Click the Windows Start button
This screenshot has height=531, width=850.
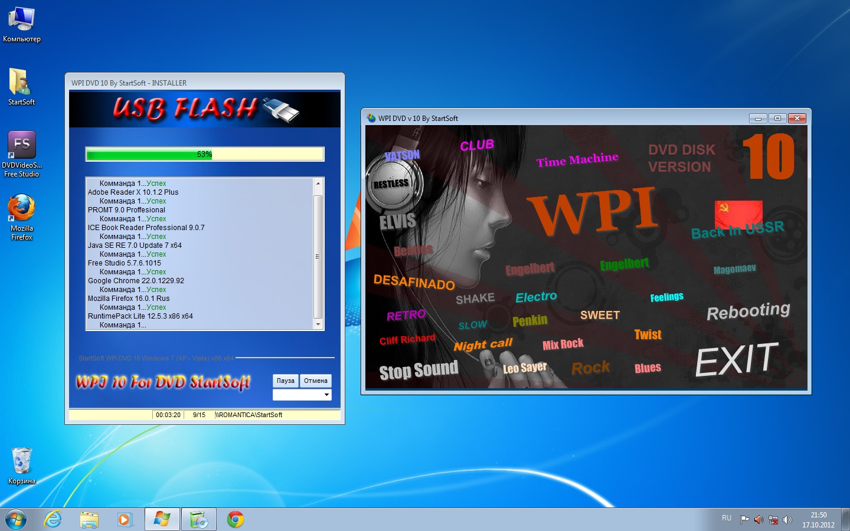pos(16,519)
